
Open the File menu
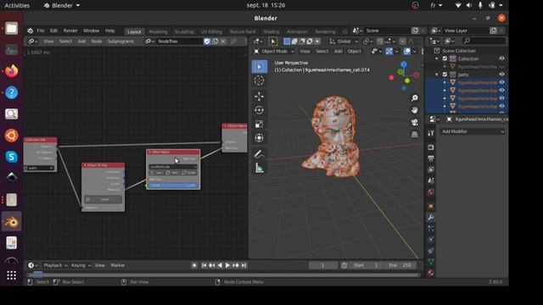[x=41, y=30]
